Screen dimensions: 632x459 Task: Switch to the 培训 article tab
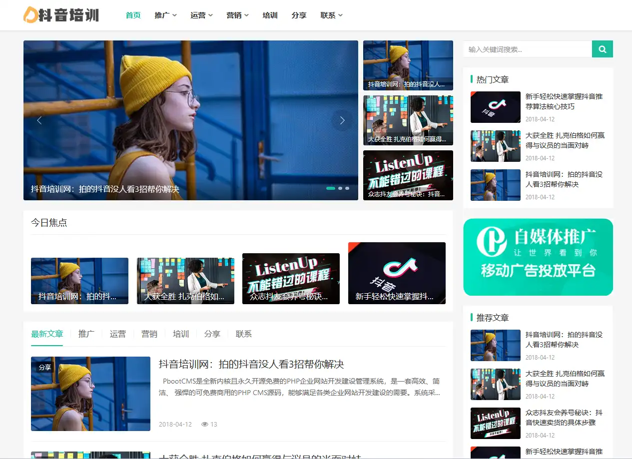(181, 334)
